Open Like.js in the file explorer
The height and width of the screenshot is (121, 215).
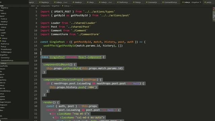(4, 41)
